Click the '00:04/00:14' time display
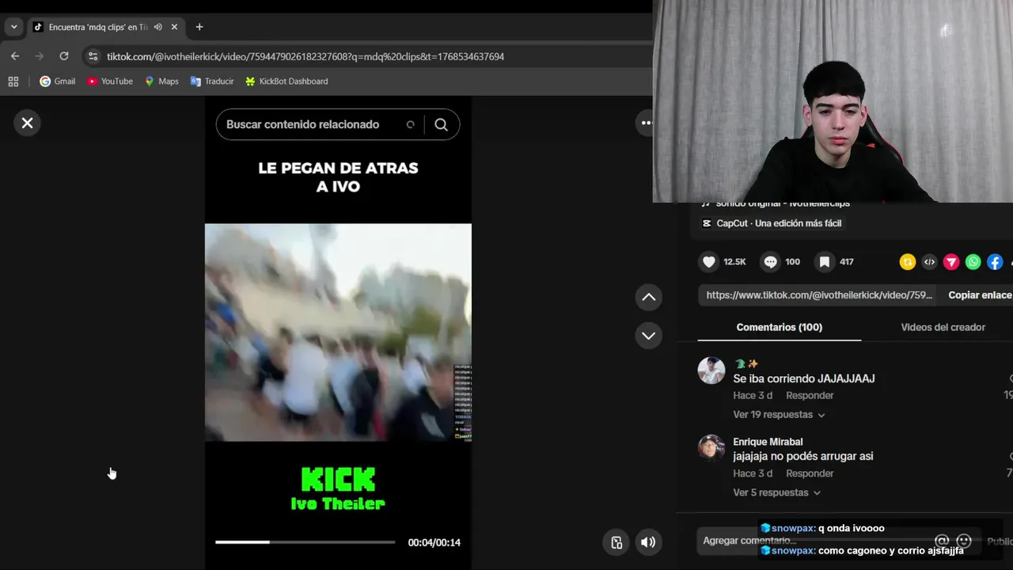The image size is (1013, 570). click(x=434, y=542)
